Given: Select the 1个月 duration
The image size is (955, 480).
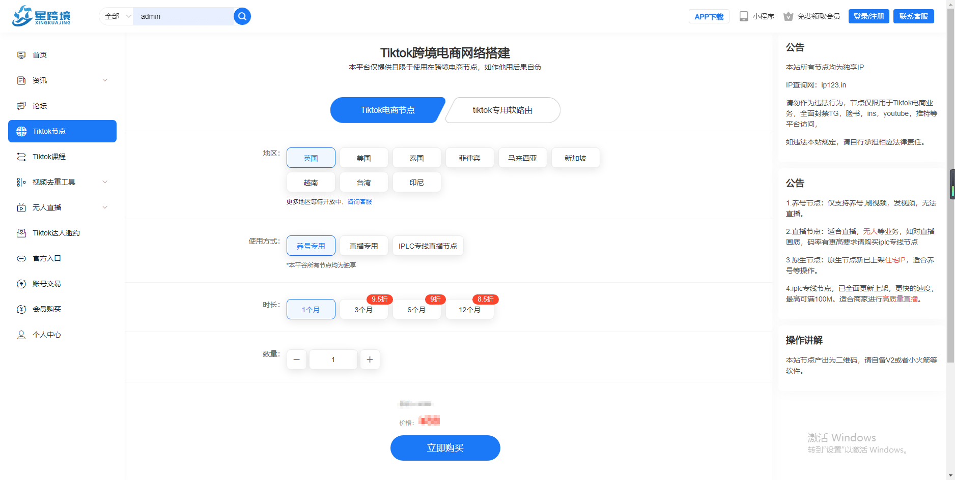Looking at the screenshot, I should pyautogui.click(x=311, y=309).
